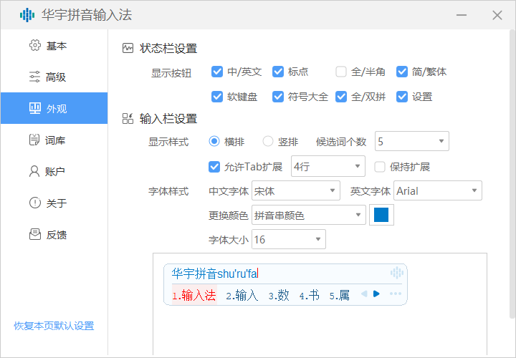Click the monitor icon beside 外观
This screenshot has height=358, width=516.
point(35,108)
